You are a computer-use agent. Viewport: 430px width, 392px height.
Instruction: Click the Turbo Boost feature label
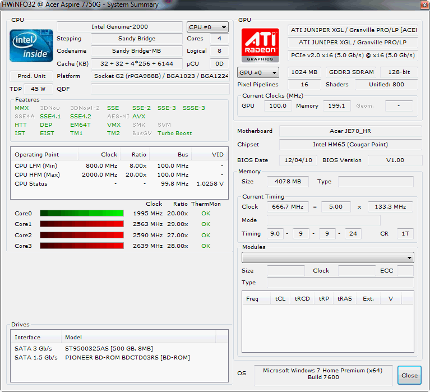[x=175, y=133]
